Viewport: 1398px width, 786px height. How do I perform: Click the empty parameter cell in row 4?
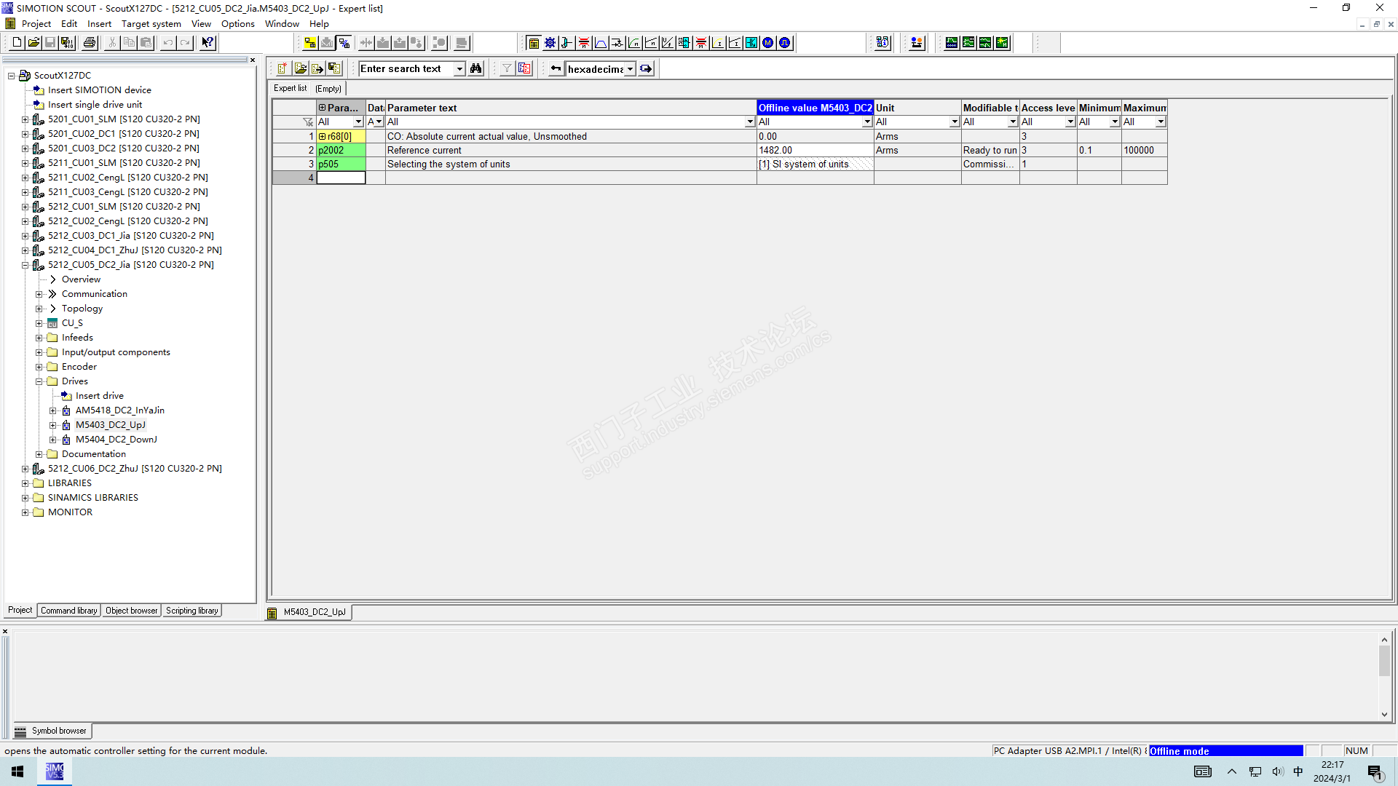coord(341,178)
